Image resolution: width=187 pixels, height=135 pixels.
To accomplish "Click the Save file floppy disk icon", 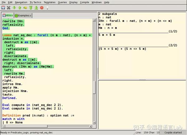I will [x=3, y=8].
